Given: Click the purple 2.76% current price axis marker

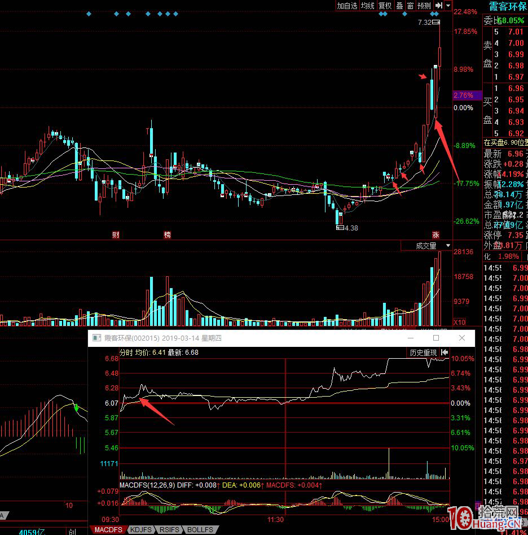Looking at the screenshot, I should click(x=468, y=95).
